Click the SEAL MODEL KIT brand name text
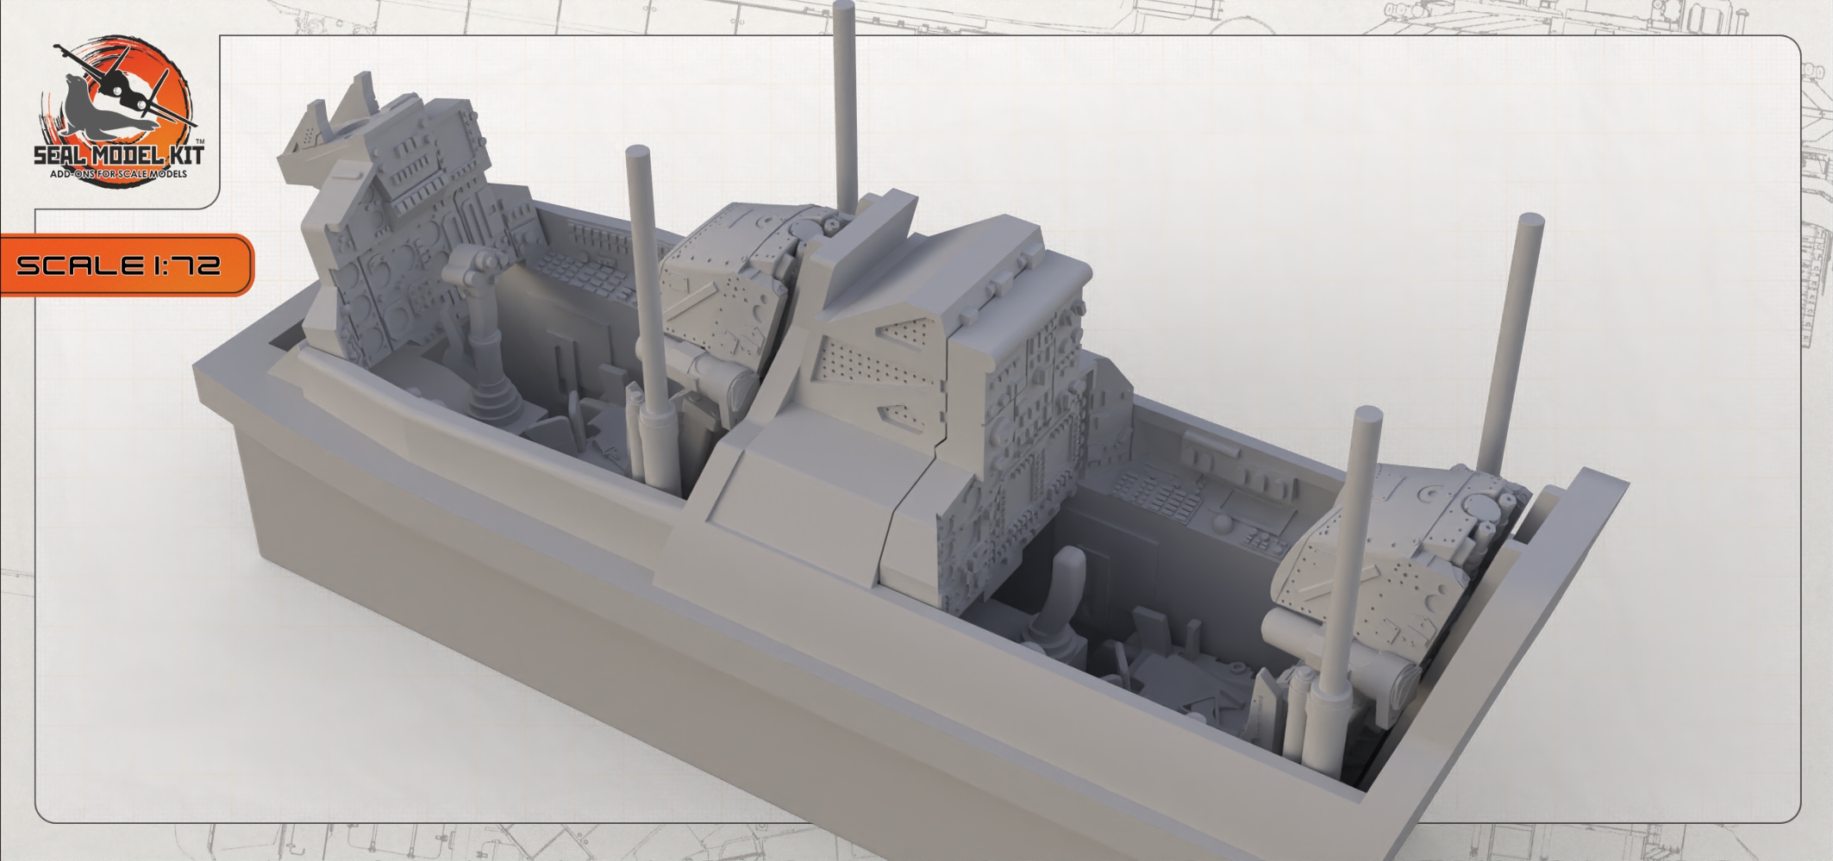1833x861 pixels. [x=119, y=156]
